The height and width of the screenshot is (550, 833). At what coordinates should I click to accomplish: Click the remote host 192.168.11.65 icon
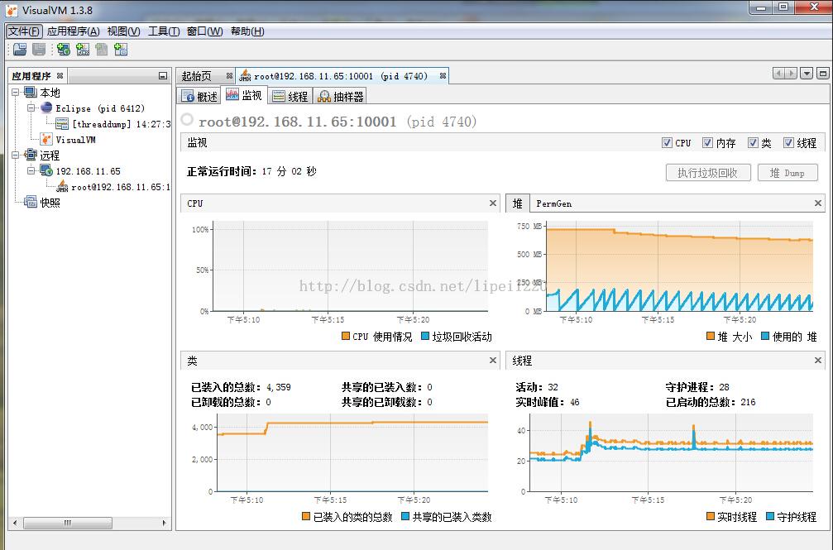pos(47,170)
